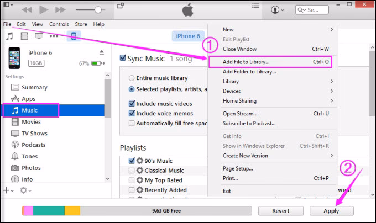Screen dimensions: 376x223
Task: Open the Edit menu
Action: tap(21, 24)
